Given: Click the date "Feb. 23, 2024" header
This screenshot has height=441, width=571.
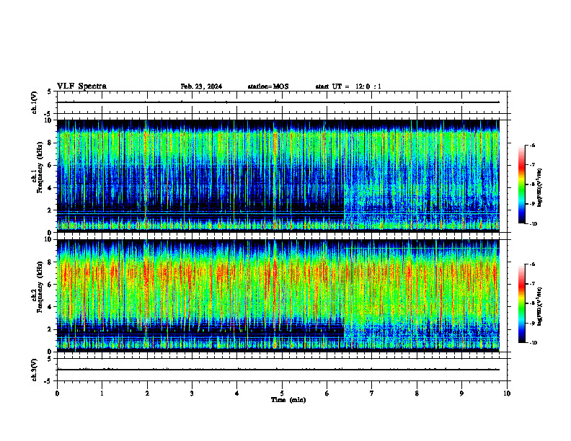Looking at the screenshot, I should pos(201,86).
